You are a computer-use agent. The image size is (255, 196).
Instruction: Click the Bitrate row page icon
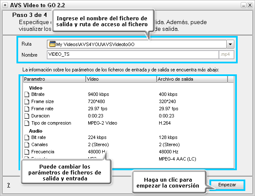tap(27, 94)
